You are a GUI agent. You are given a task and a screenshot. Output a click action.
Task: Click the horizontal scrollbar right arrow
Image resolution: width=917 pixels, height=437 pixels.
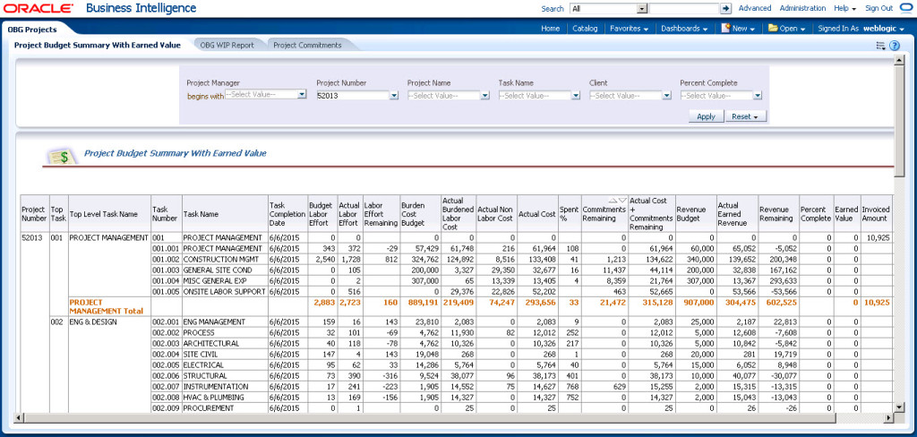889,417
